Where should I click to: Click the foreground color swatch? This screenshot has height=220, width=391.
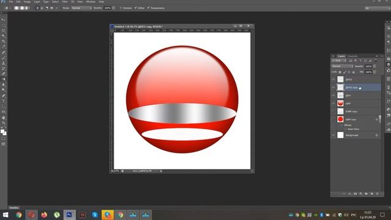(x=2, y=131)
